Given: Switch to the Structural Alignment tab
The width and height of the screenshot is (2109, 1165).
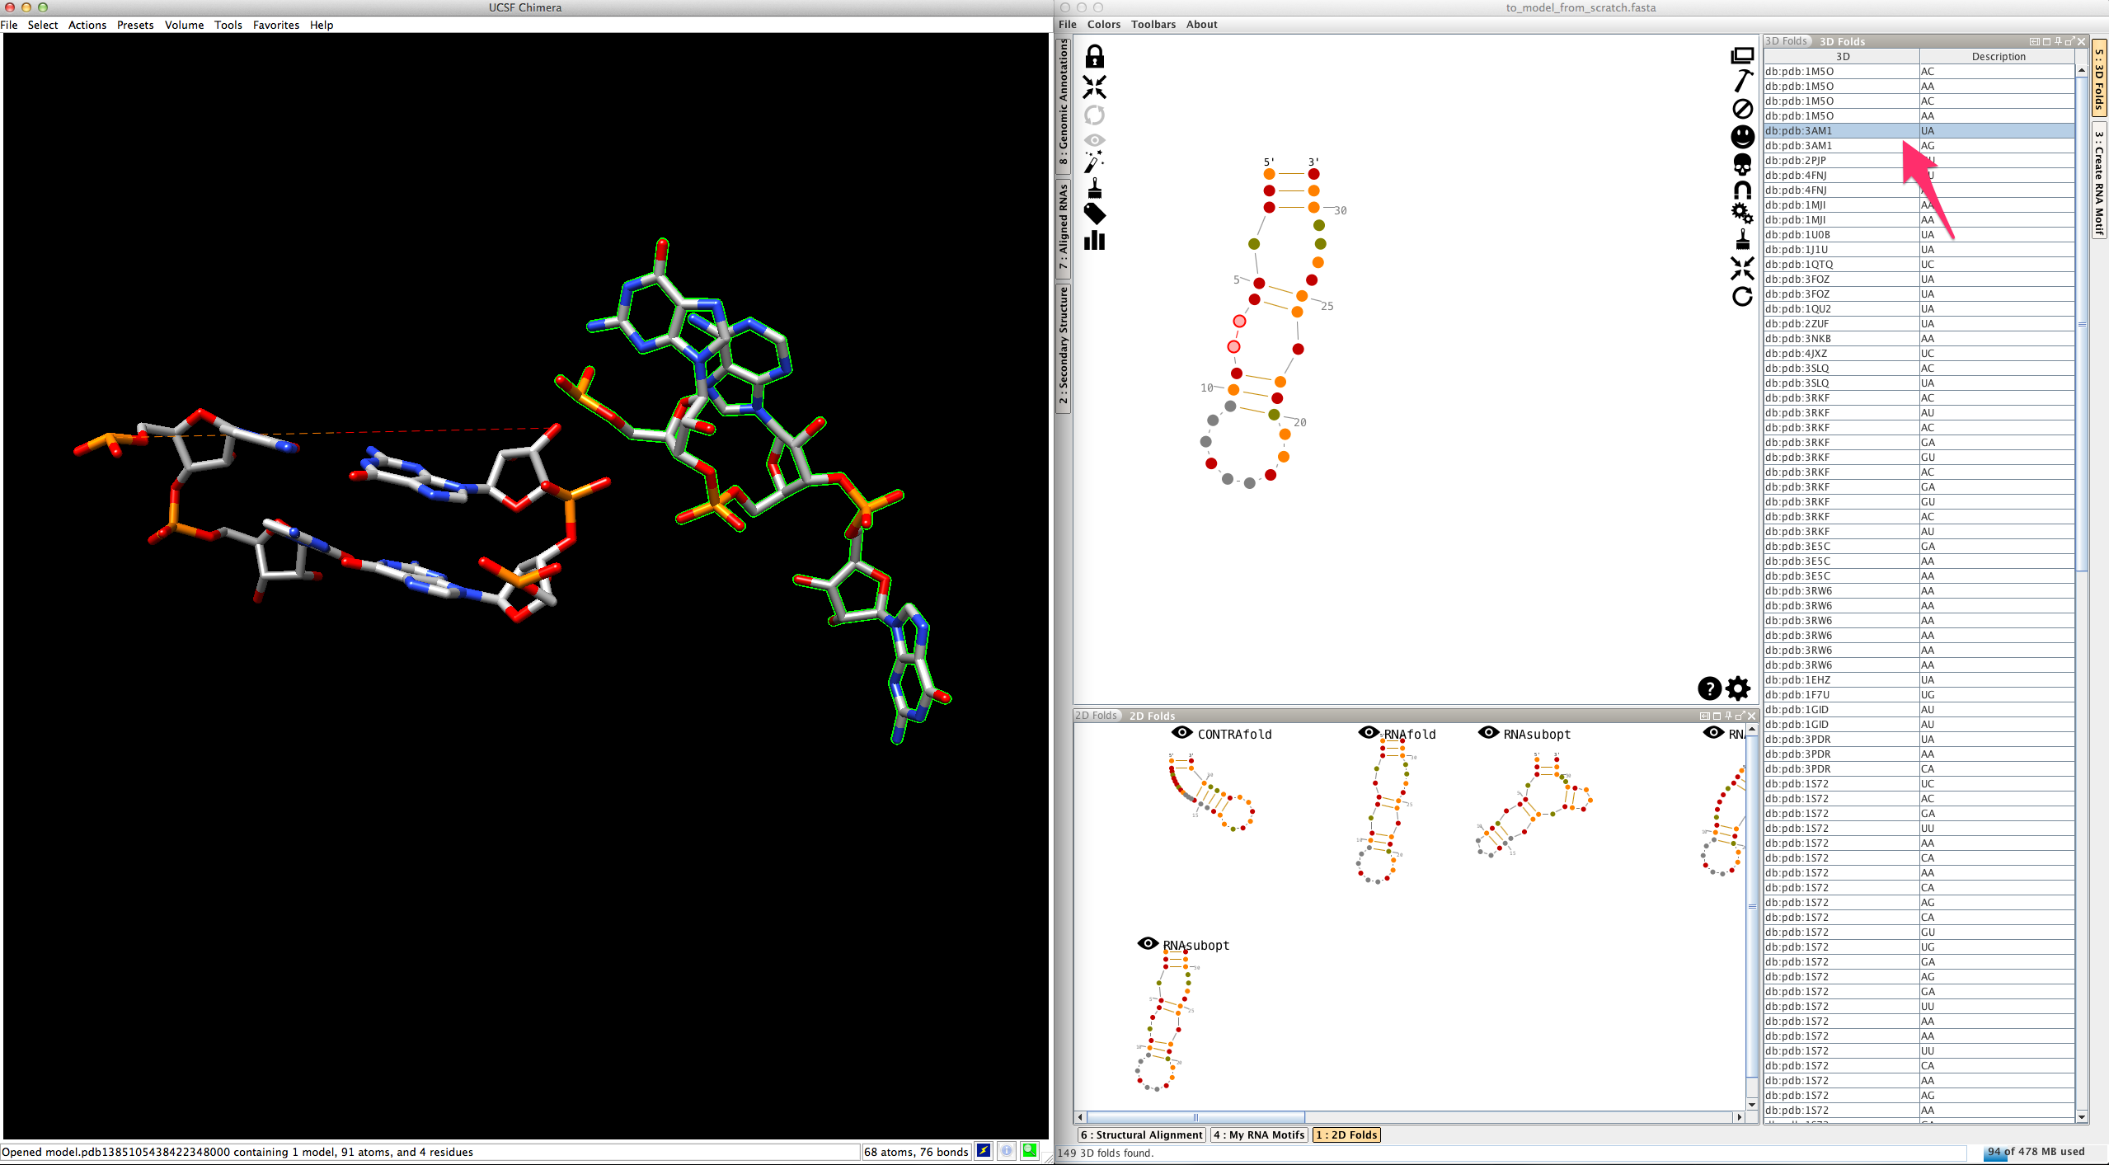Looking at the screenshot, I should coord(1142,1134).
